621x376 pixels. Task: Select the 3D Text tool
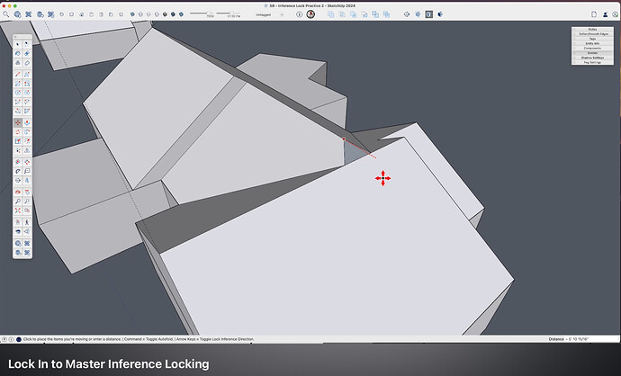[27, 180]
